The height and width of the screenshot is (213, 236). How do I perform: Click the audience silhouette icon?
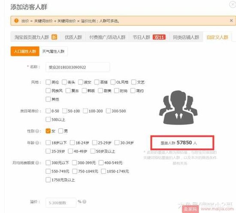click(179, 107)
